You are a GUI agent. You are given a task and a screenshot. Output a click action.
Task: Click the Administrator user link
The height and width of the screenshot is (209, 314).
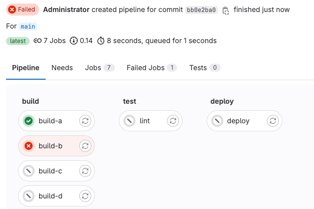click(66, 10)
